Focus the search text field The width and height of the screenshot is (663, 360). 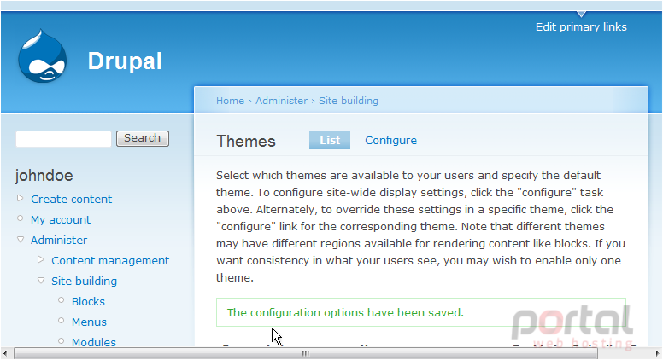click(x=63, y=138)
